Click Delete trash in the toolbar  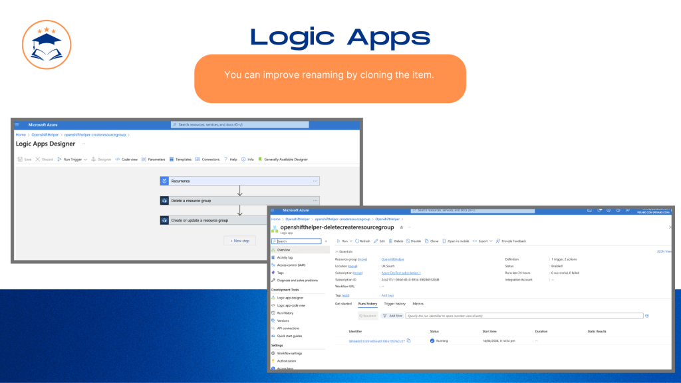pos(396,241)
